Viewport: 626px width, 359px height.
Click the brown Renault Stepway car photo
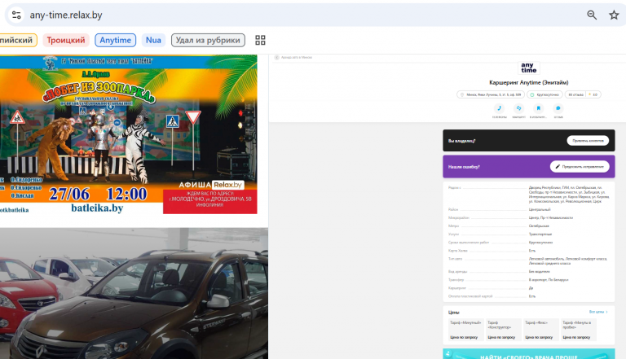134,294
